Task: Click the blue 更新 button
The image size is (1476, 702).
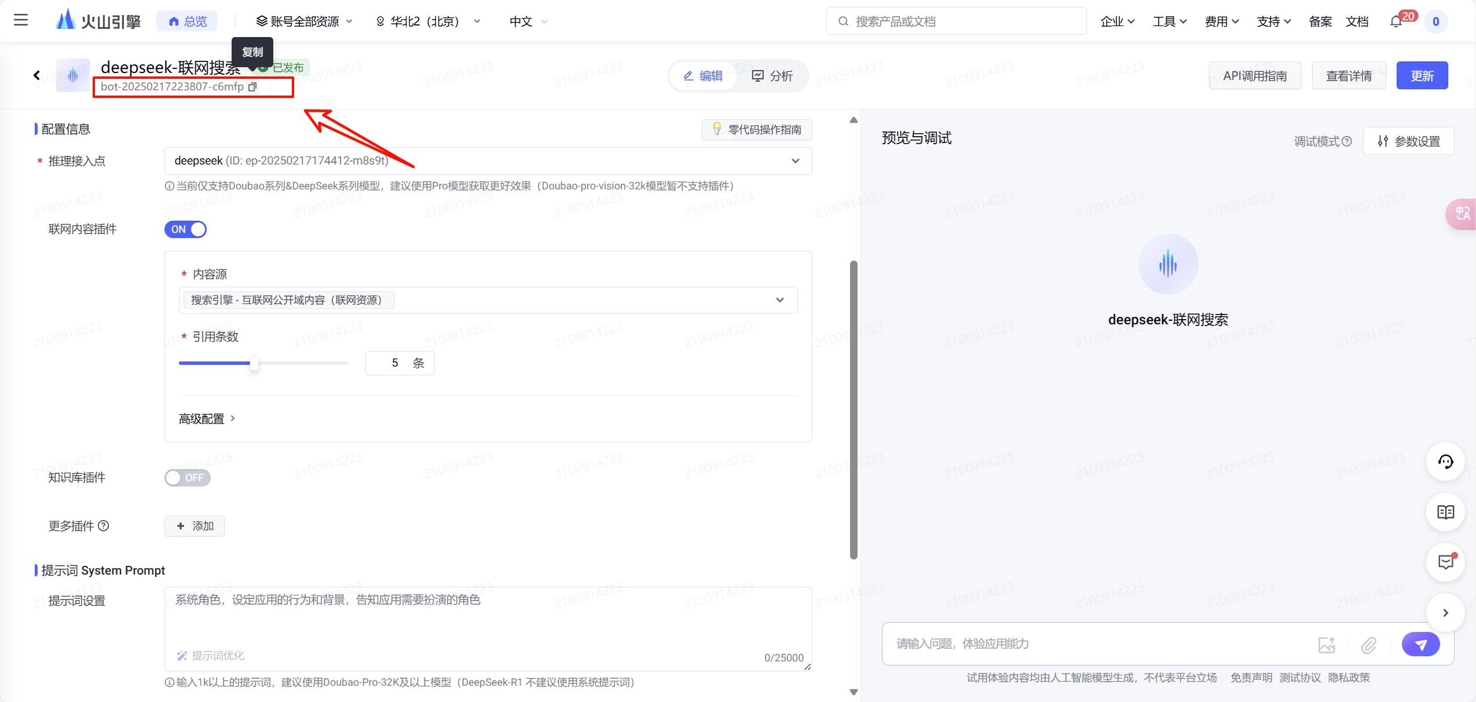Action: pos(1422,76)
